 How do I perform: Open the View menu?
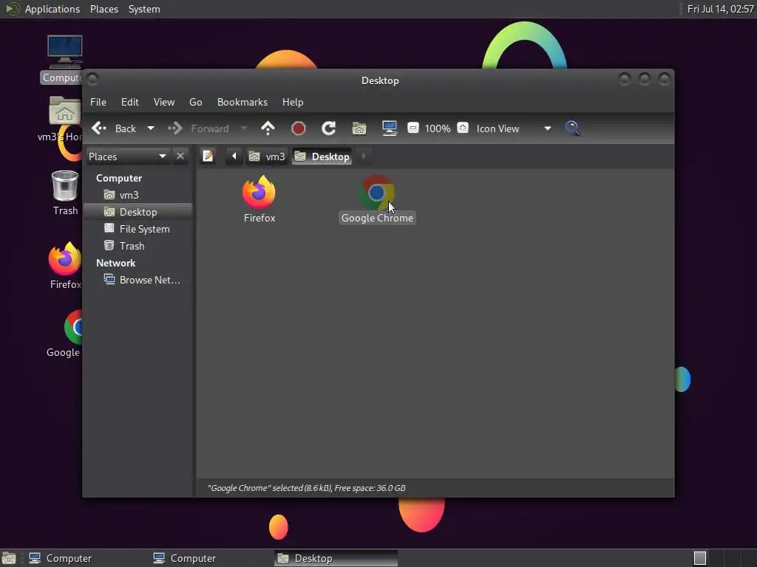164,102
